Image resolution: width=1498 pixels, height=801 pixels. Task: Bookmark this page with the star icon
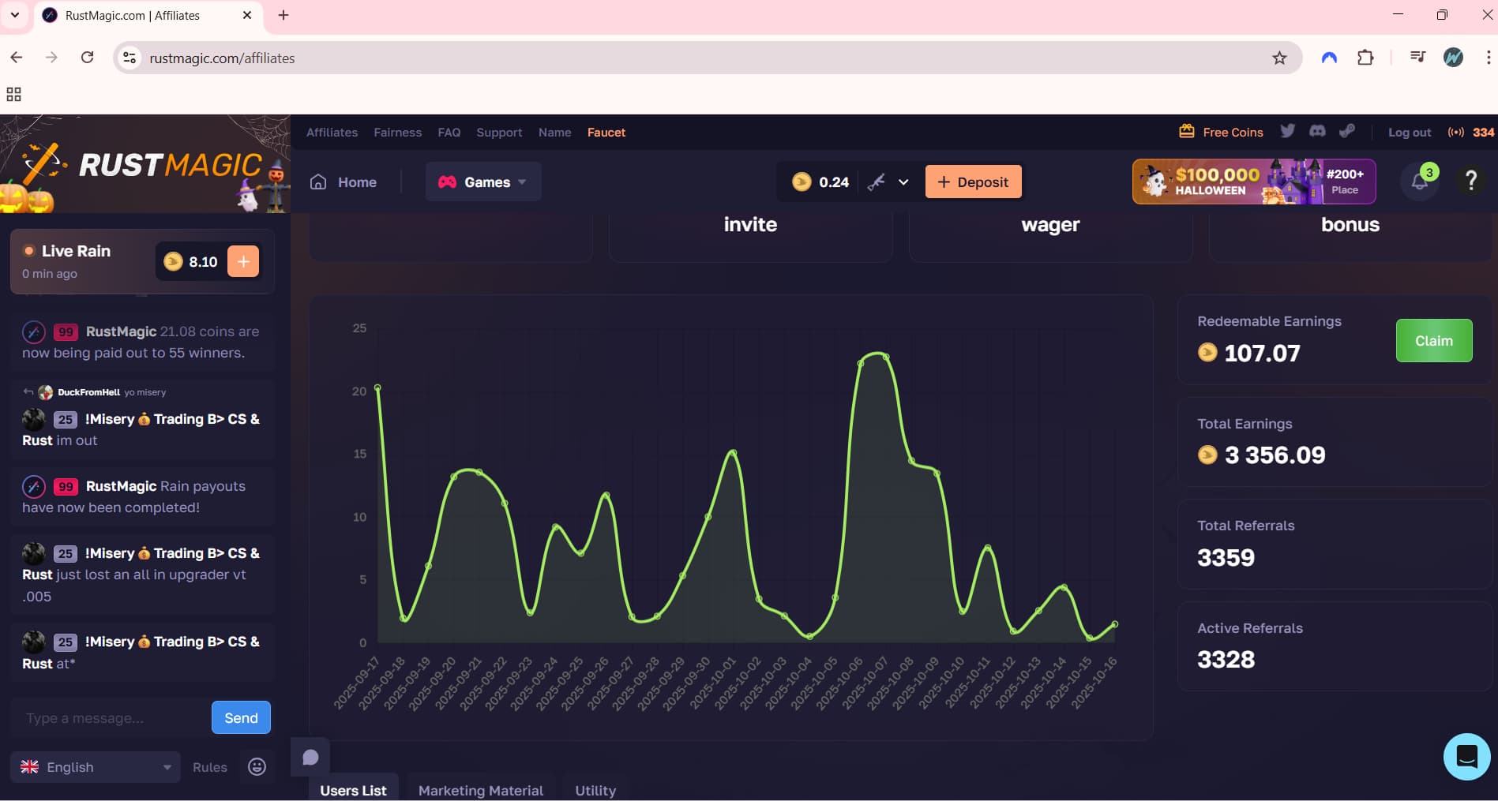coord(1279,58)
